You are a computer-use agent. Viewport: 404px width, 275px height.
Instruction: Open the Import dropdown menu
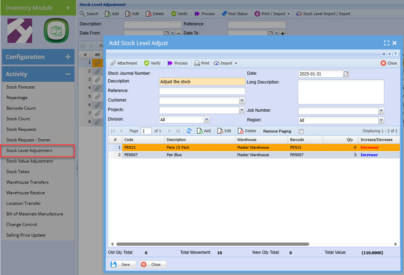(x=226, y=63)
